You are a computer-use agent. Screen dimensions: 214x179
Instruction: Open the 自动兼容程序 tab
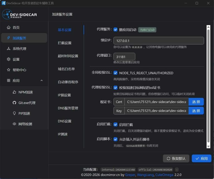point(68,82)
